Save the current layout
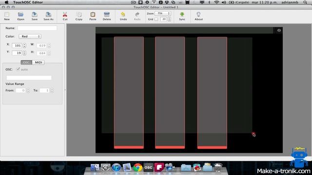 point(35,16)
